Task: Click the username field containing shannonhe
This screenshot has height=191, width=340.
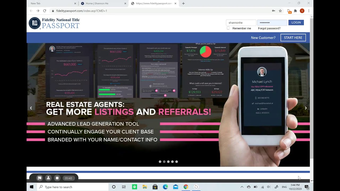Action: [x=241, y=23]
